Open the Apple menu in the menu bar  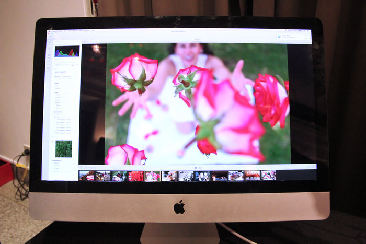point(50,30)
